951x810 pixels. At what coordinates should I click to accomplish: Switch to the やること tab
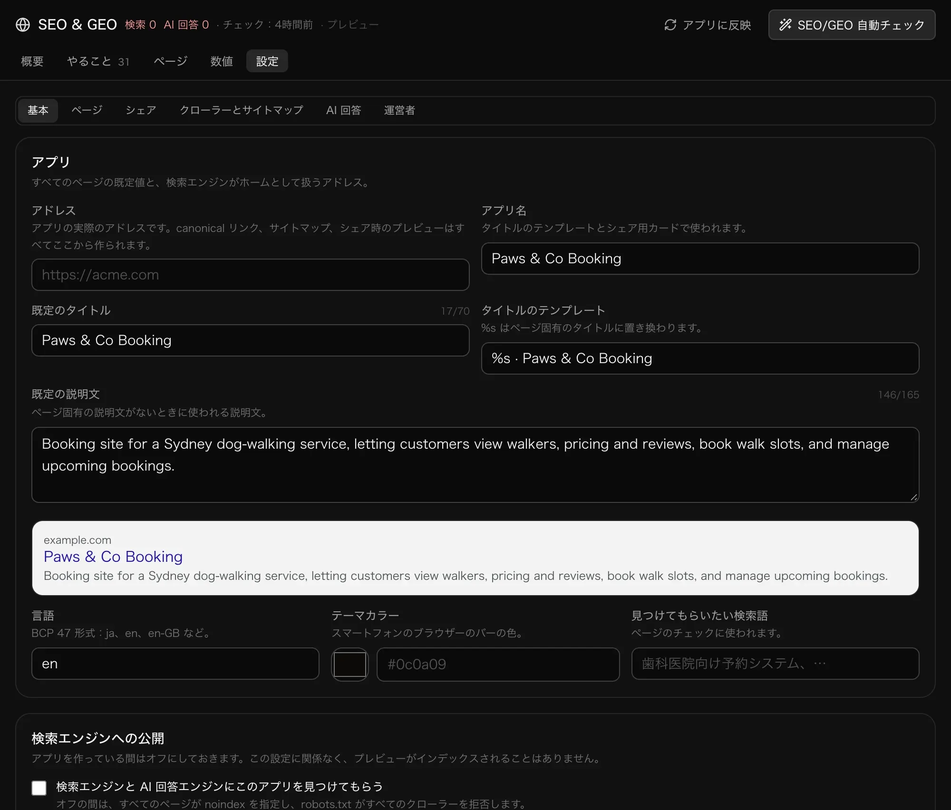coord(98,61)
